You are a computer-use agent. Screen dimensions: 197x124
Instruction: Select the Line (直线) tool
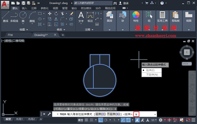click(6, 17)
